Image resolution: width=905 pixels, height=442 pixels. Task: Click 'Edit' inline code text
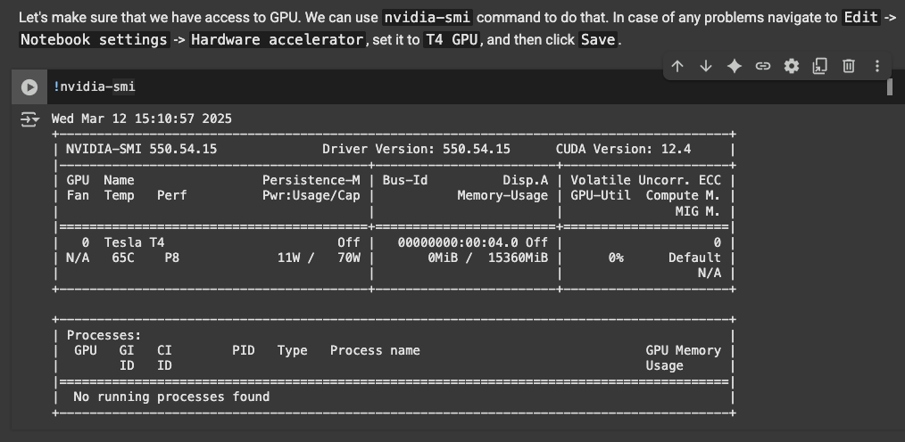click(x=860, y=17)
